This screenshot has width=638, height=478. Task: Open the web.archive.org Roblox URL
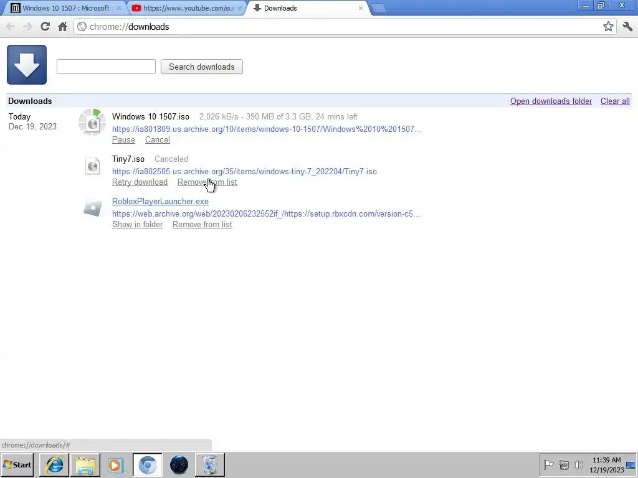tap(266, 214)
